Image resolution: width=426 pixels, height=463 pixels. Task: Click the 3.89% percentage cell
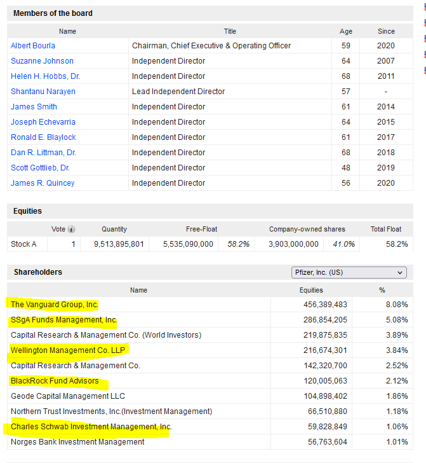(397, 335)
